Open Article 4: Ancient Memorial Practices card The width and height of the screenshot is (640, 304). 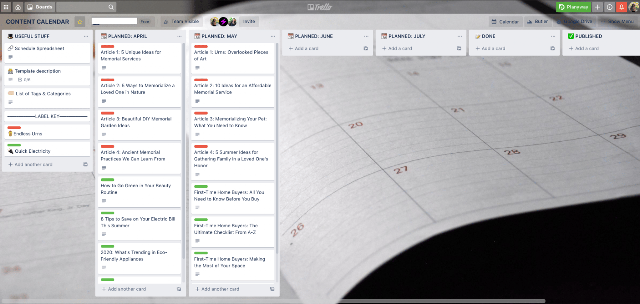coord(139,158)
